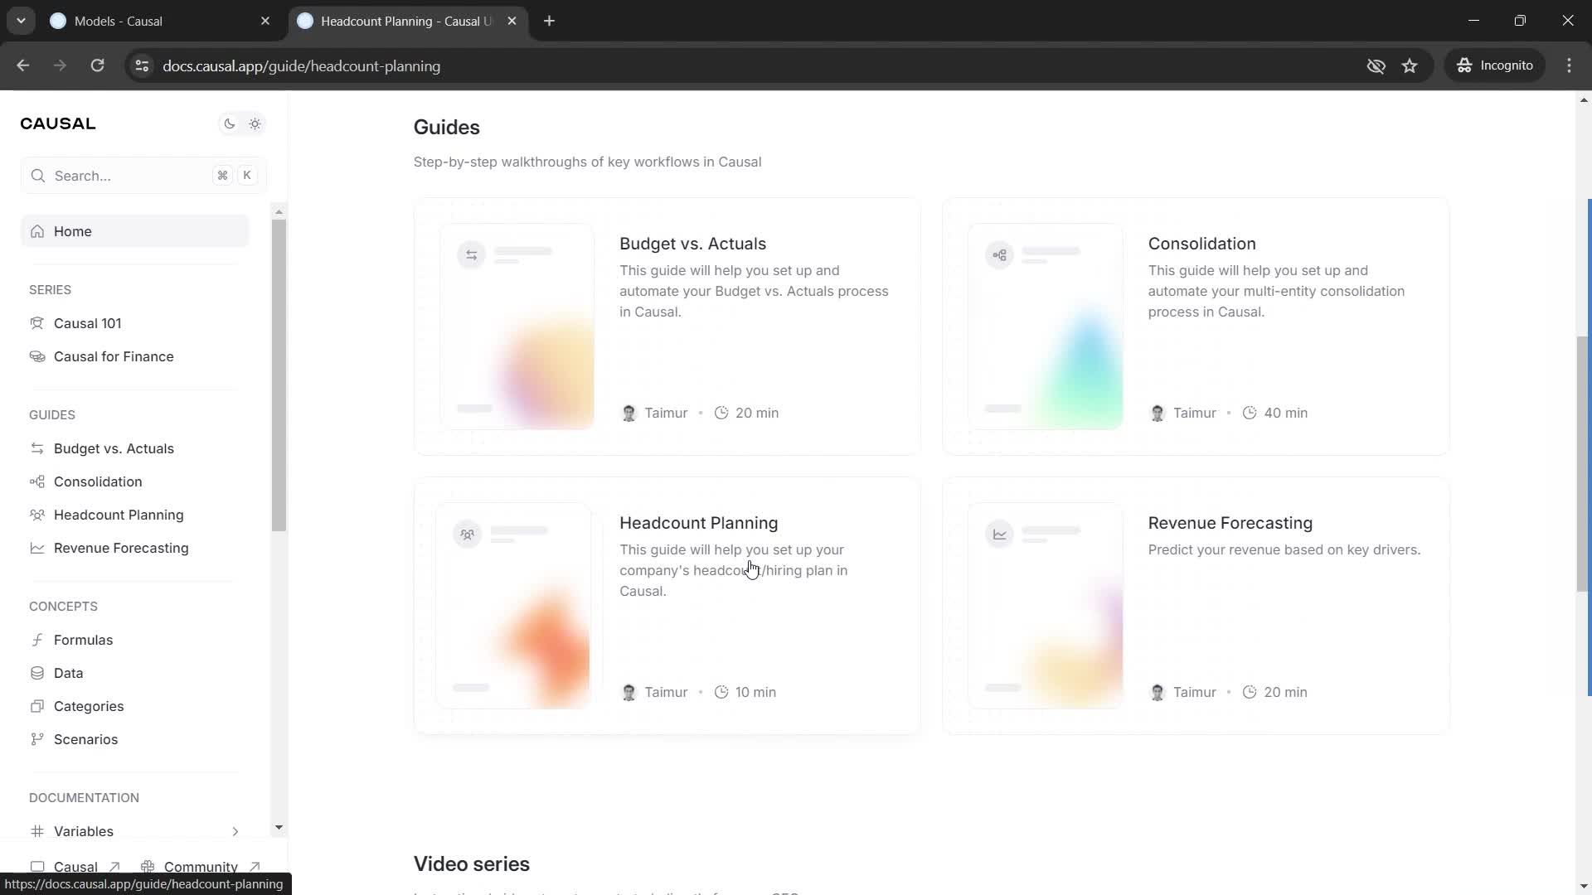Open Chrome three-dot menu

tap(1569, 65)
